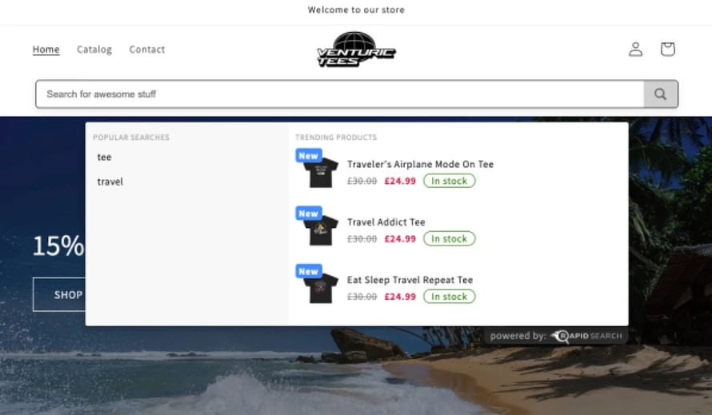Select popular search 'tee'
Screen dimensions: 712x415
click(x=105, y=157)
